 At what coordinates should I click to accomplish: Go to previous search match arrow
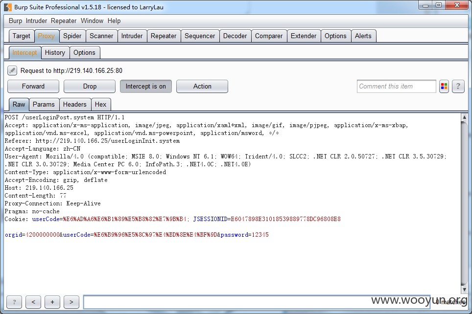click(x=33, y=302)
